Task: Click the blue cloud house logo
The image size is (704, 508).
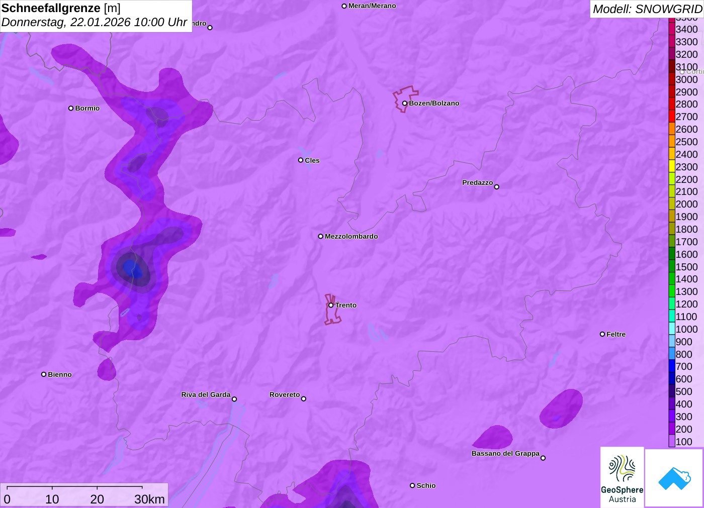Action: click(674, 478)
